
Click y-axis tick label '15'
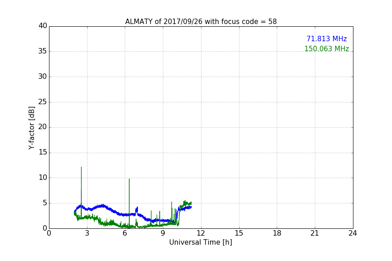[x=43, y=152]
